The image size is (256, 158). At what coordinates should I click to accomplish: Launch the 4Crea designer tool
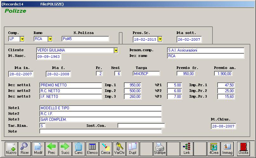214,149
